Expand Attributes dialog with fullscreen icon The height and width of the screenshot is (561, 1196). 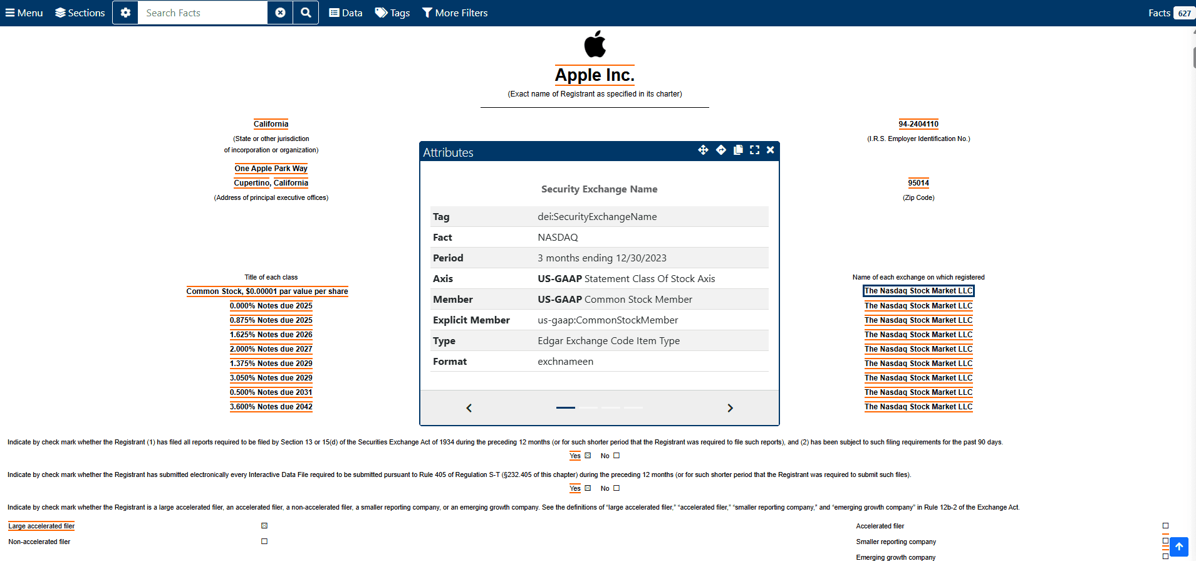tap(754, 150)
